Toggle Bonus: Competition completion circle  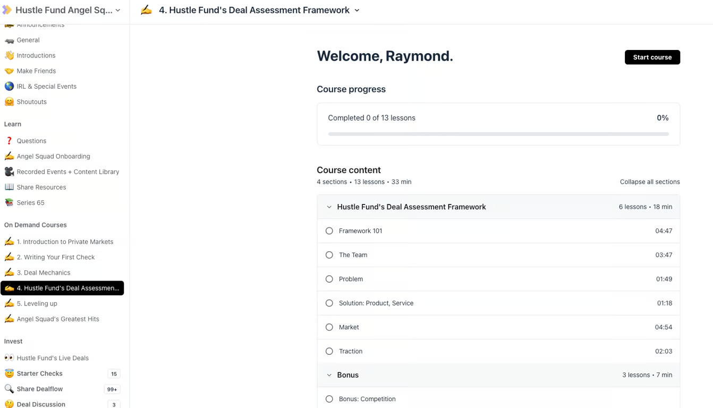[x=329, y=399]
